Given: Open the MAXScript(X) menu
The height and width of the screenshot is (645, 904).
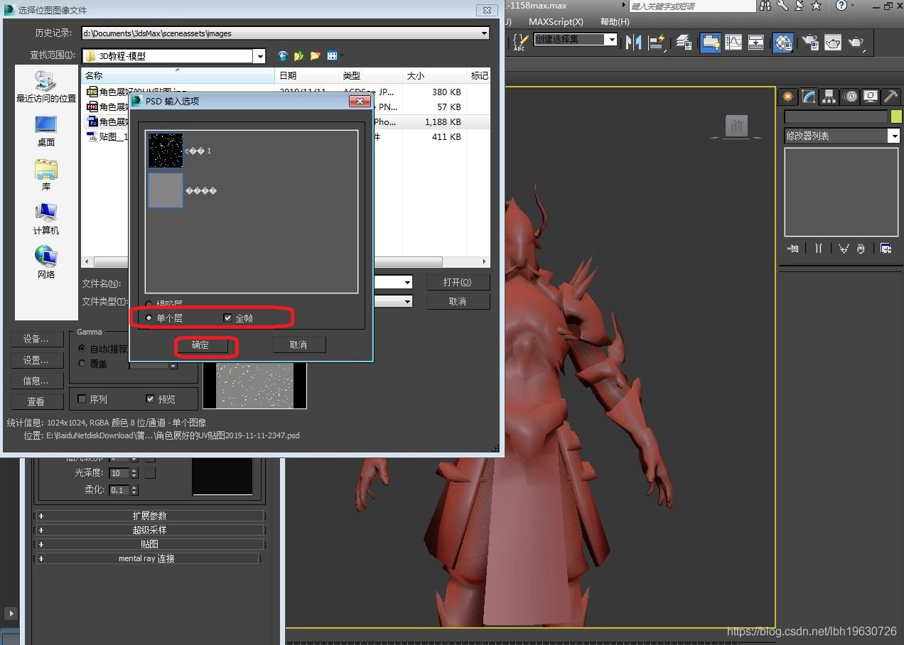Looking at the screenshot, I should (x=556, y=22).
